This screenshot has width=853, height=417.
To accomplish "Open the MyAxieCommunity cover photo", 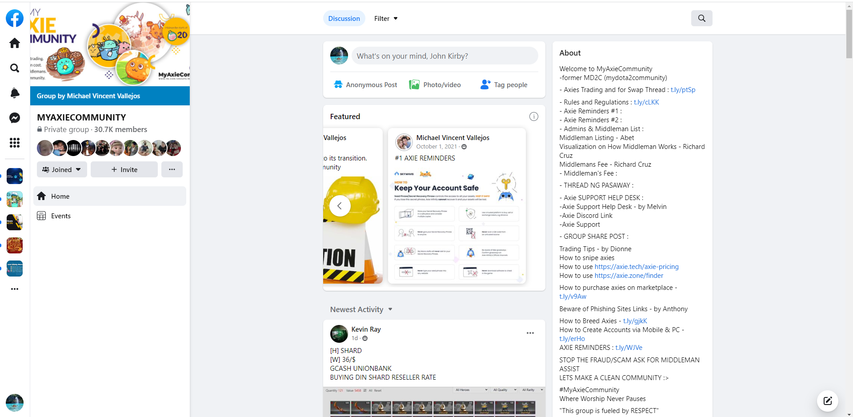I will pos(110,44).
